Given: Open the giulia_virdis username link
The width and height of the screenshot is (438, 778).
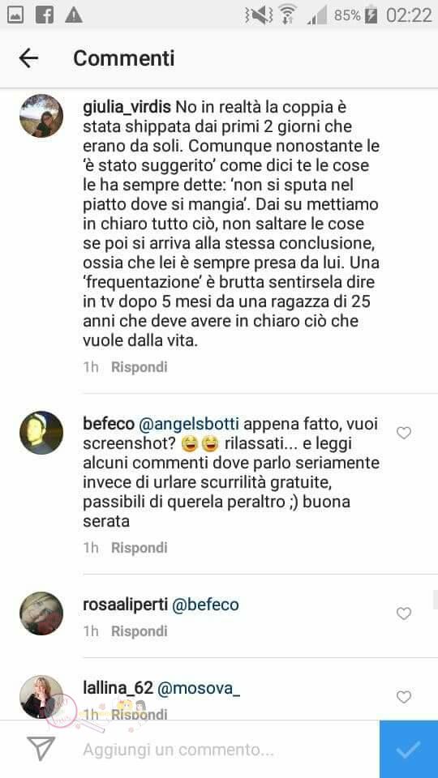Looking at the screenshot, I should (127, 107).
